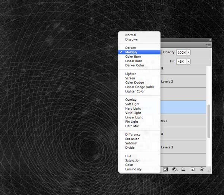Switch to Vivid Light blend mode
This screenshot has width=224, height=195.
click(x=139, y=113)
